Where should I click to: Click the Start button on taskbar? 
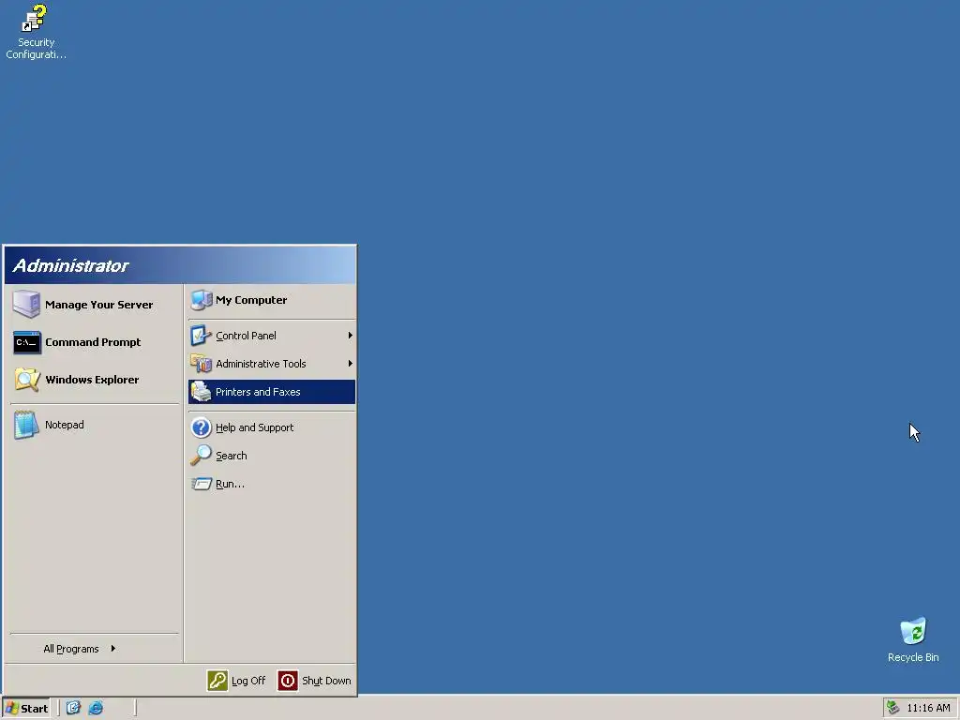click(x=25, y=709)
